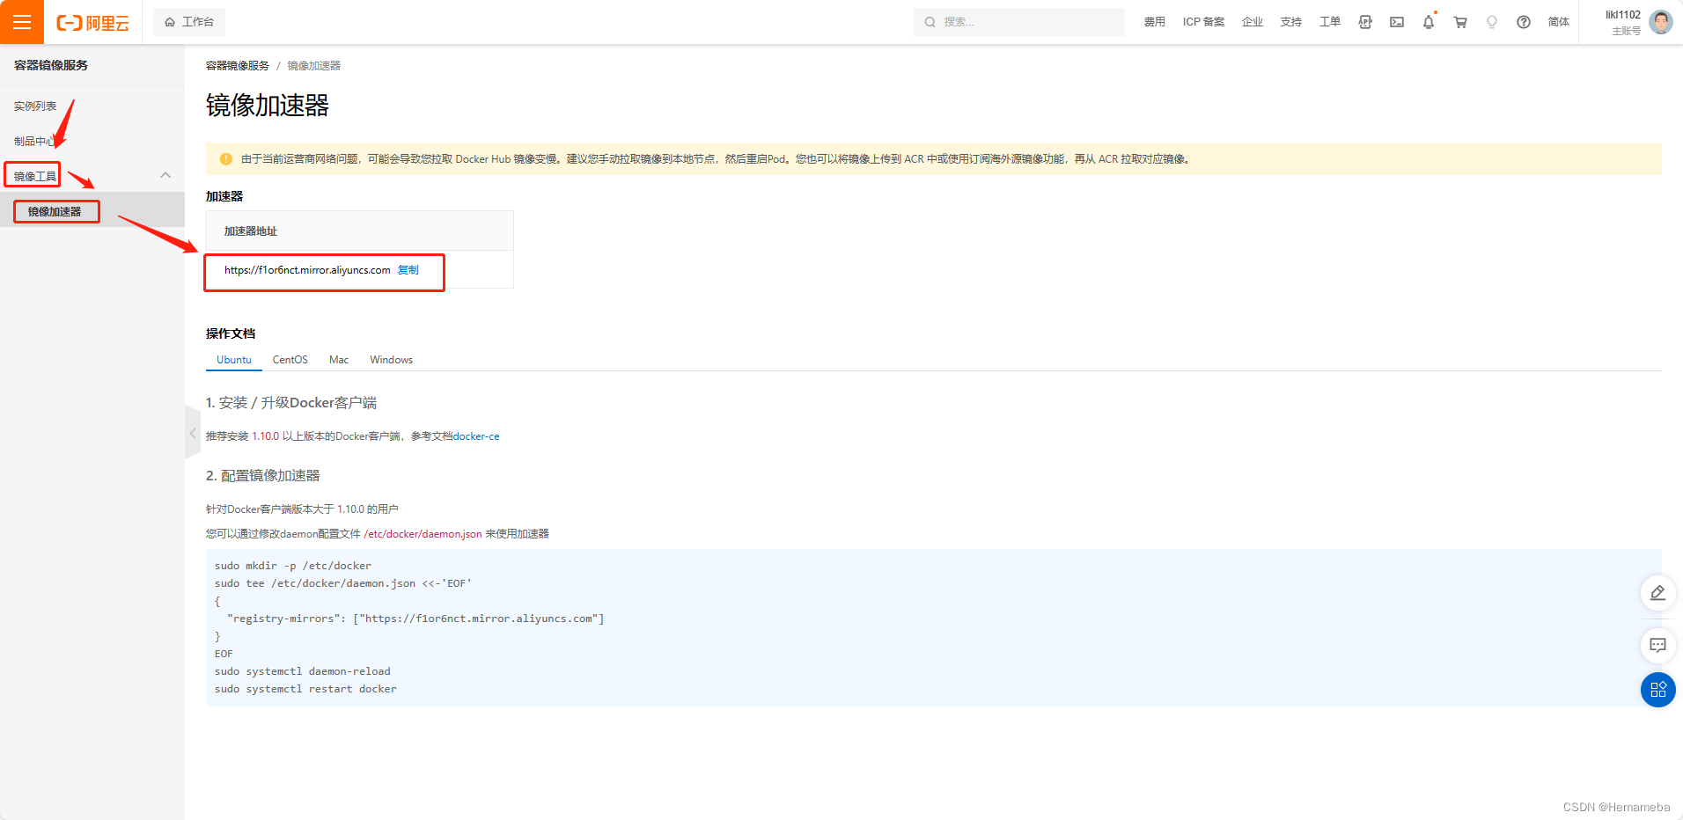1683x820 pixels.
Task: Open the API explorer icon
Action: (x=1365, y=22)
